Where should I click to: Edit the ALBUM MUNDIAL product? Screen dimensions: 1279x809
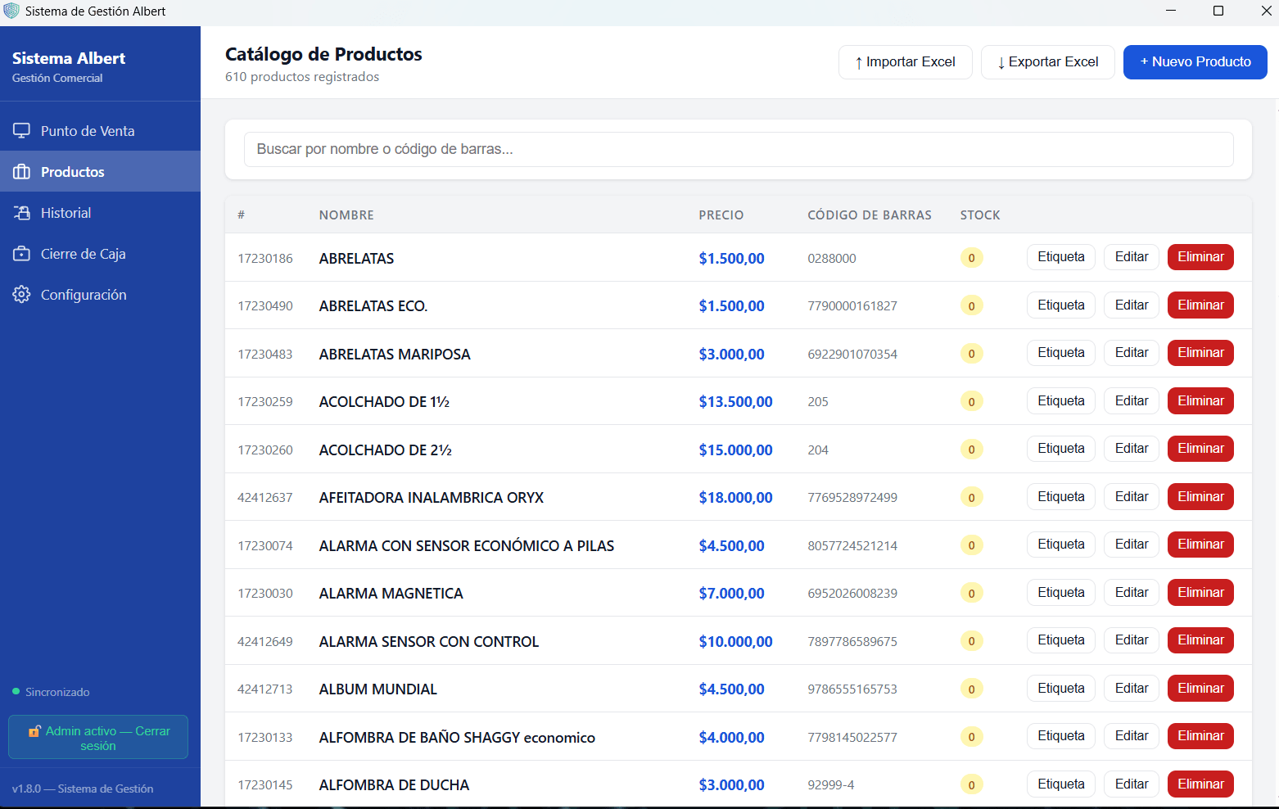pos(1132,688)
